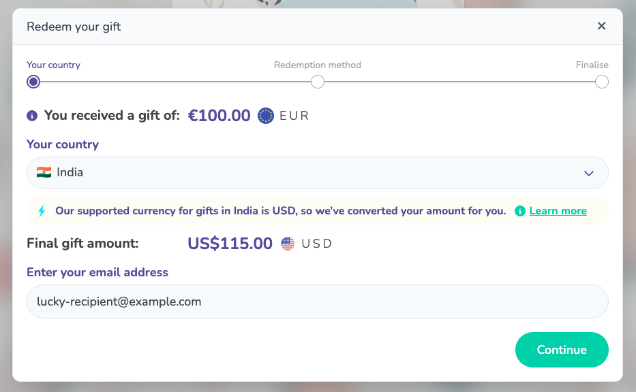Click the Redemption method step label
Image resolution: width=636 pixels, height=392 pixels.
tap(317, 65)
